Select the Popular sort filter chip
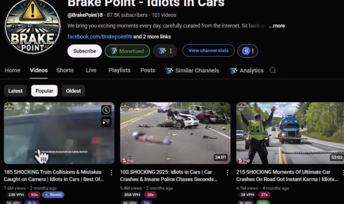Viewport: 344px width, 204px height. (x=44, y=91)
